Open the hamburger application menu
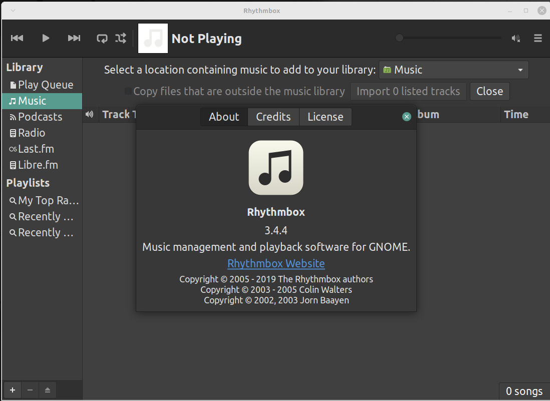The width and height of the screenshot is (550, 401). pyautogui.click(x=537, y=38)
